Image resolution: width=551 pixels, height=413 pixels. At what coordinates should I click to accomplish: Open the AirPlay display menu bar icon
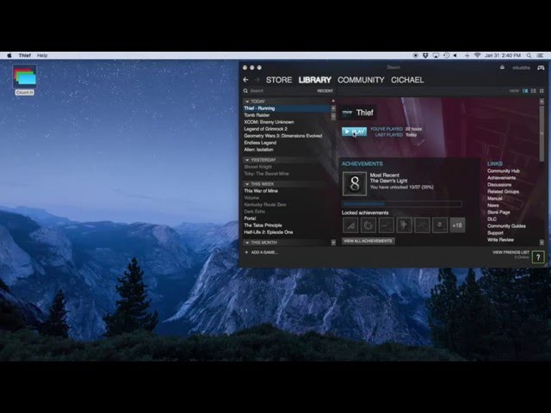(436, 55)
